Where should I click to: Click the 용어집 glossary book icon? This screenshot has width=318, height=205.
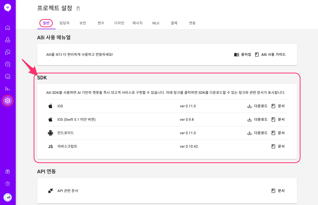237,55
